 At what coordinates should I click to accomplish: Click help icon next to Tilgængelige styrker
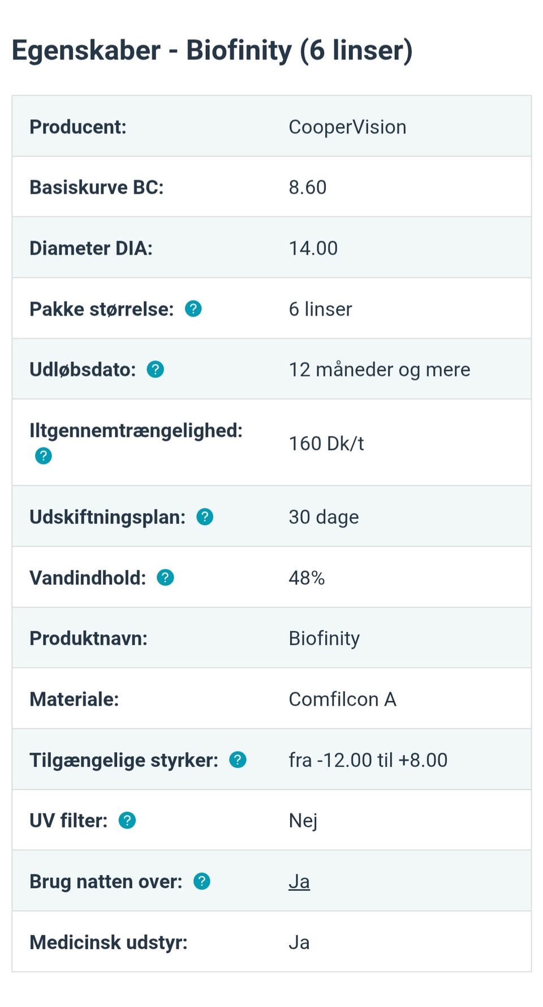pos(238,759)
